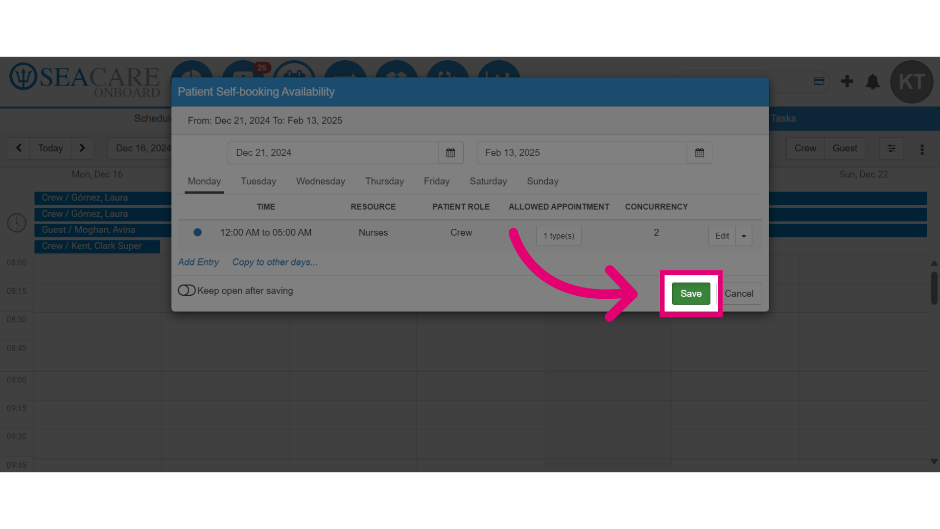Viewport: 940px width, 529px height.
Task: Open the open-box inventory nav icon
Action: coord(397,70)
